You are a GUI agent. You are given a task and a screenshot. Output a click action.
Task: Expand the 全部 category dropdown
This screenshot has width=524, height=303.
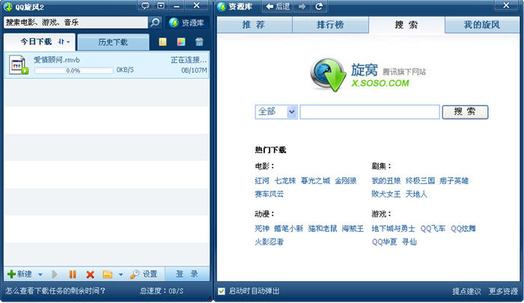point(291,111)
